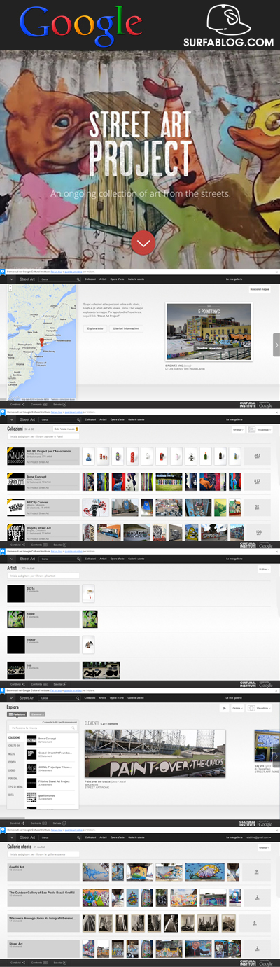The height and width of the screenshot is (967, 280).
Task: Click the Bogotá Street Art collection logo
Action: (x=16, y=532)
